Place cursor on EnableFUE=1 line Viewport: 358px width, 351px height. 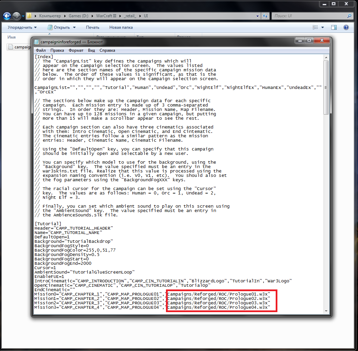49,277
